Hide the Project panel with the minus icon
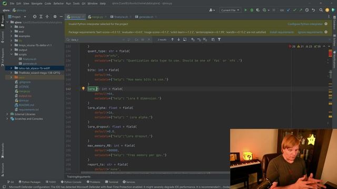 click(x=61, y=16)
